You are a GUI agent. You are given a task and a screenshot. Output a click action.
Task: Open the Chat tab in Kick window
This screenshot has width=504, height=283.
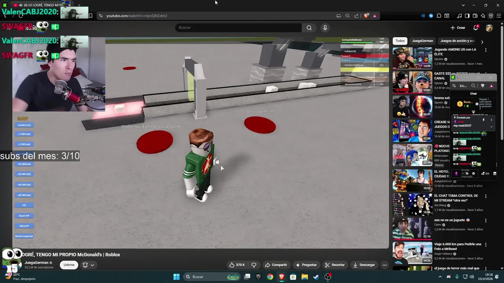473,94
